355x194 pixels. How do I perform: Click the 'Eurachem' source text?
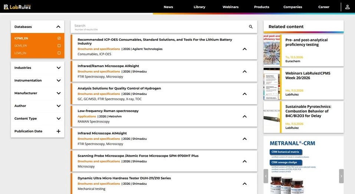tap(293, 61)
